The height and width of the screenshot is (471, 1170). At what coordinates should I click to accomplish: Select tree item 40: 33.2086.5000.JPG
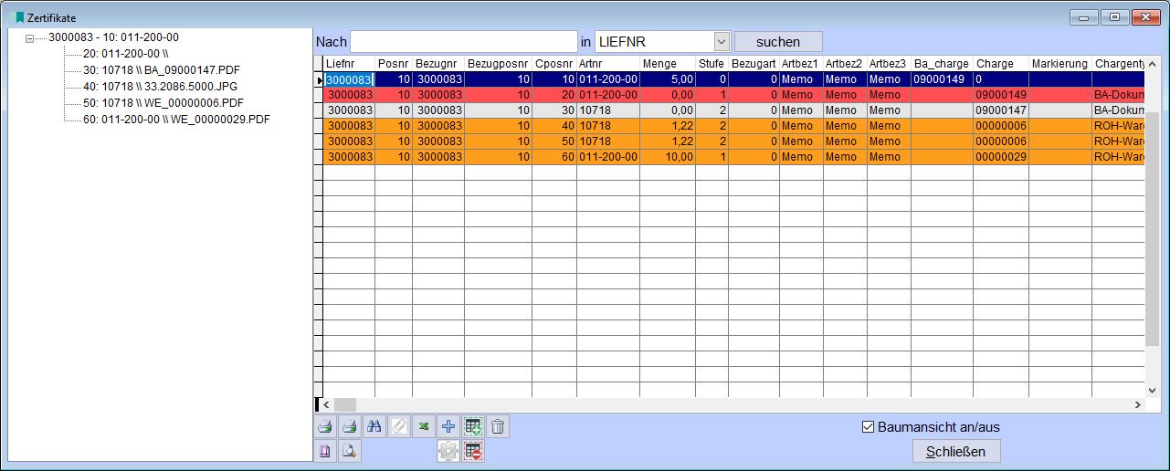tap(160, 87)
